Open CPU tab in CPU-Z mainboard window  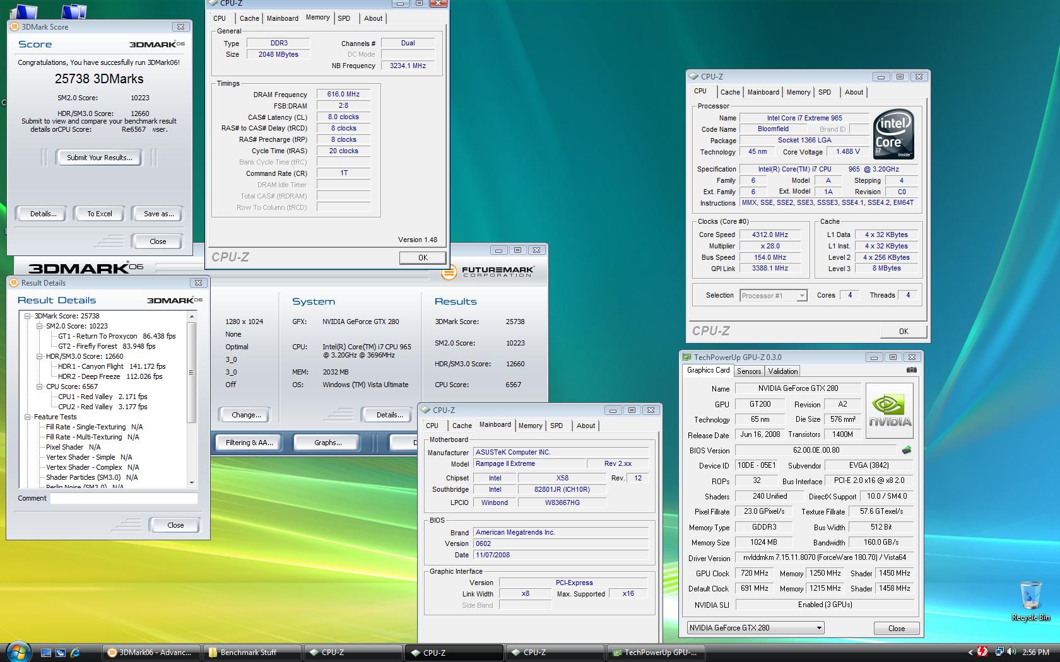pos(432,426)
